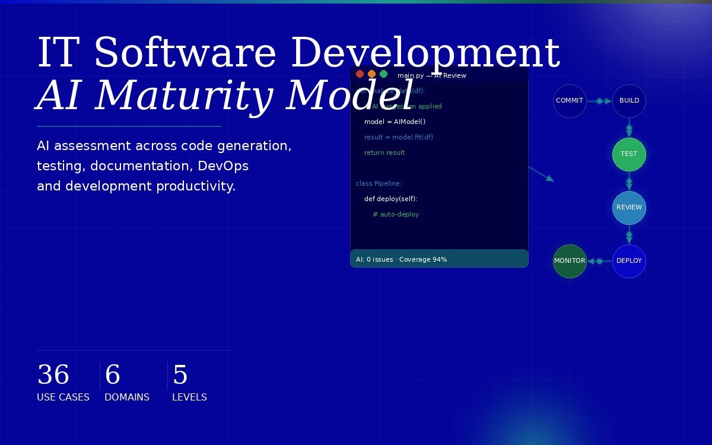Click the BUILD pipeline node
712x445 pixels.
click(x=629, y=101)
